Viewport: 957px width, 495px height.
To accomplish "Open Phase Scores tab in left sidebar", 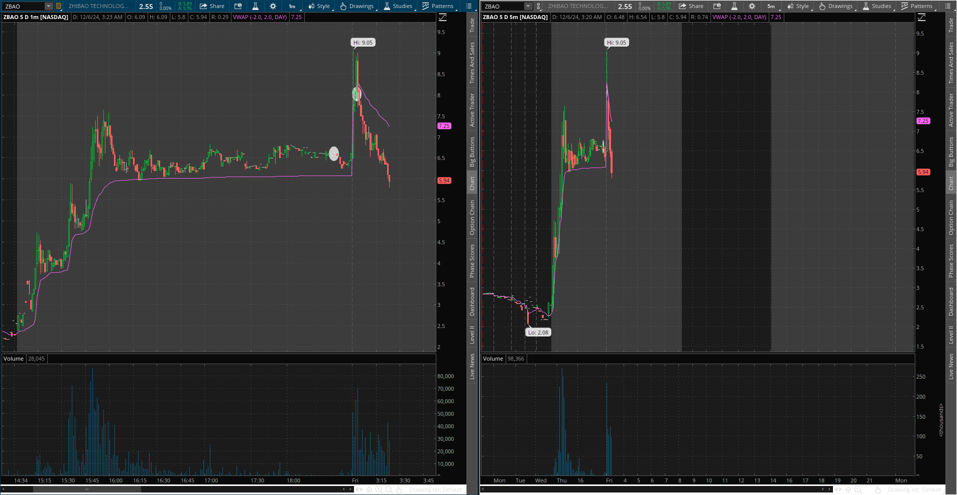I will pos(472,261).
